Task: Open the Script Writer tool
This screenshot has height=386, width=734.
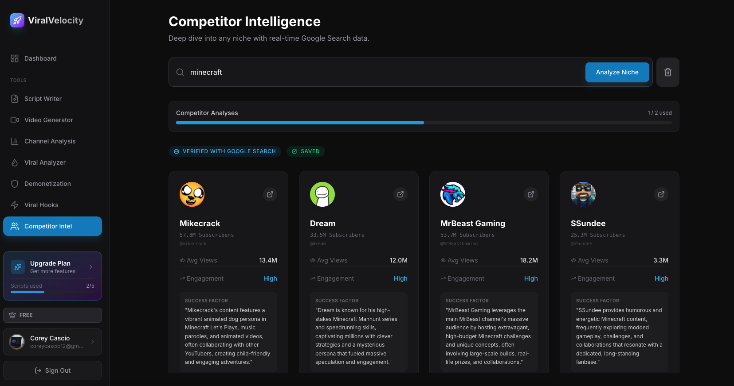Action: [52, 99]
